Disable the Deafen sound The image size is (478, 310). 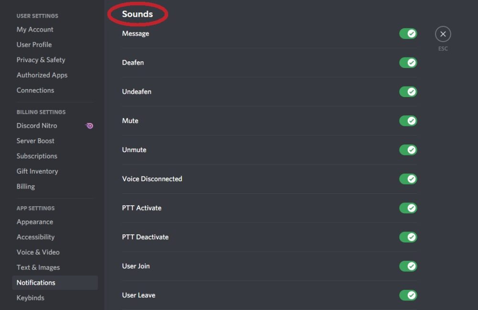tap(408, 63)
